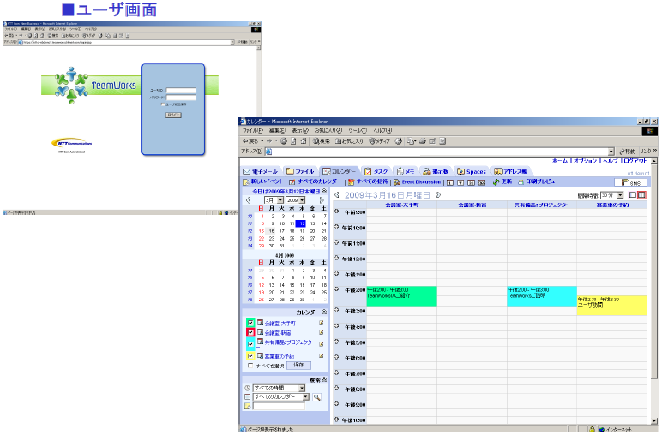Viewport: 662px width, 434px height.
Task: Toggle the 営業車の予約 calendar checkbox
Action: (250, 356)
